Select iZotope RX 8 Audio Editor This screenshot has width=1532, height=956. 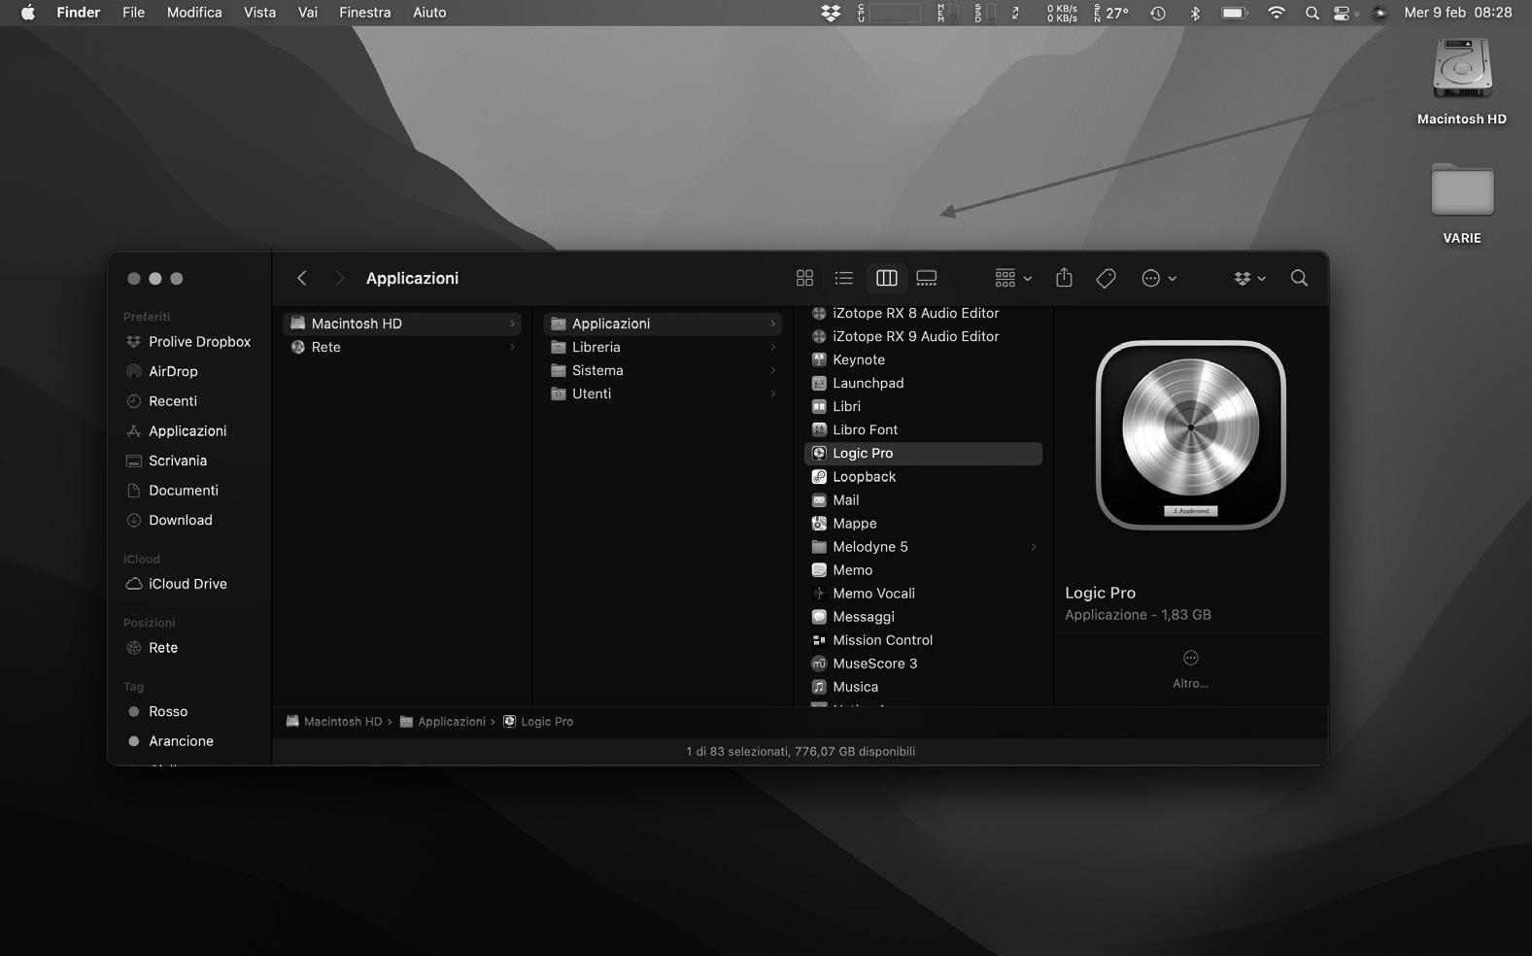923,313
